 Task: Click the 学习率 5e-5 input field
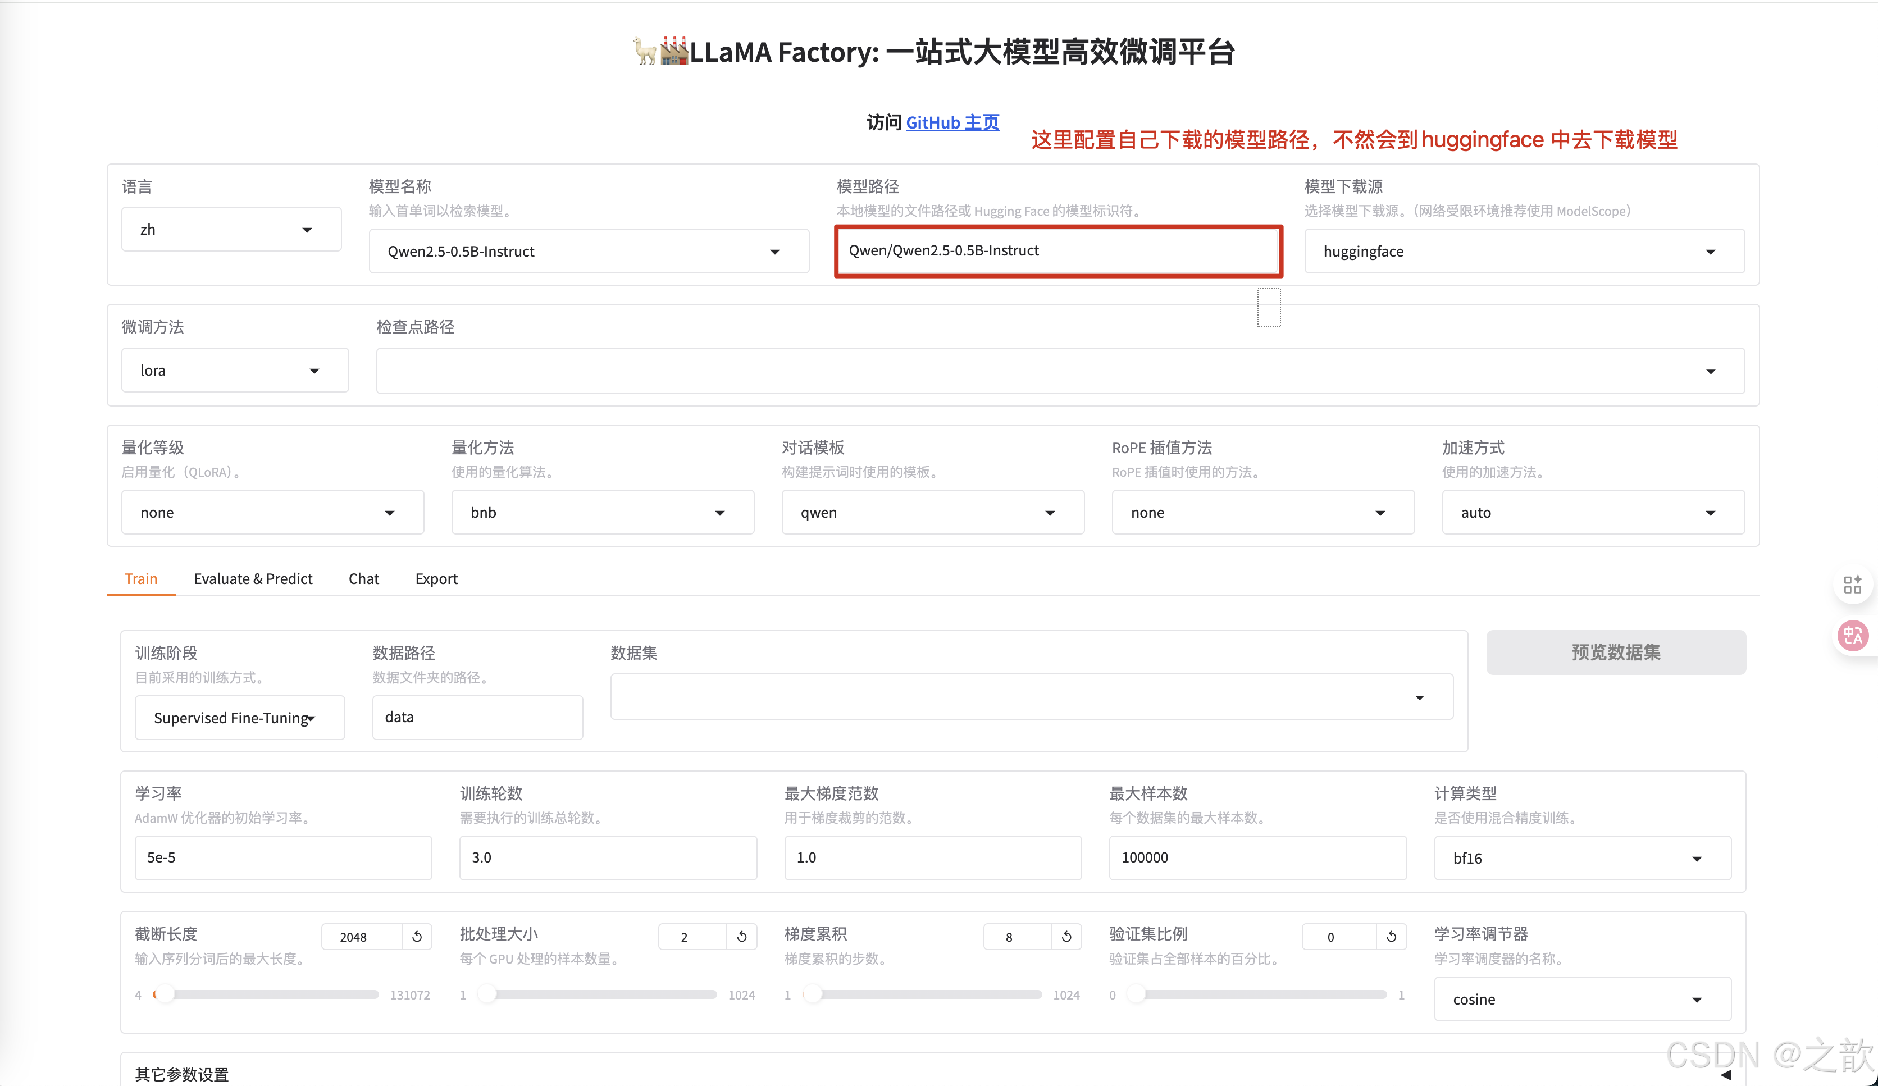click(x=283, y=857)
